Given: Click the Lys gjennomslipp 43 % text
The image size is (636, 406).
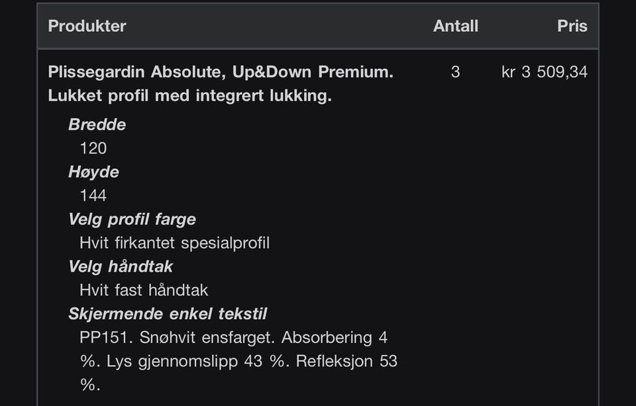Looking at the screenshot, I should coord(198,362).
